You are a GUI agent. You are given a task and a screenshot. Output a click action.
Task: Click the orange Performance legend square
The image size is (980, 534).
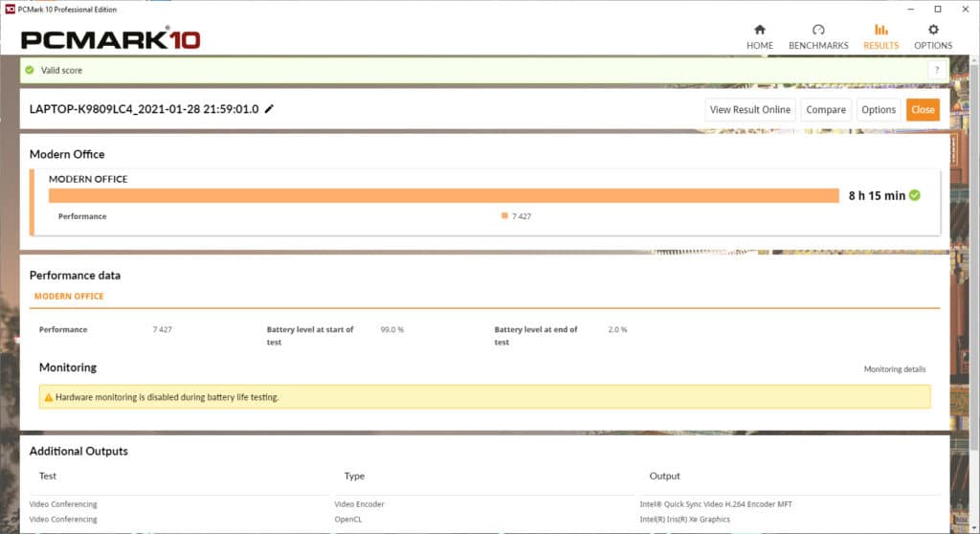[504, 215]
